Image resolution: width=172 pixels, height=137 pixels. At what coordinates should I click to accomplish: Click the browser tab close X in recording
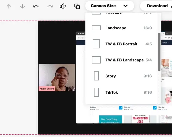point(163,34)
